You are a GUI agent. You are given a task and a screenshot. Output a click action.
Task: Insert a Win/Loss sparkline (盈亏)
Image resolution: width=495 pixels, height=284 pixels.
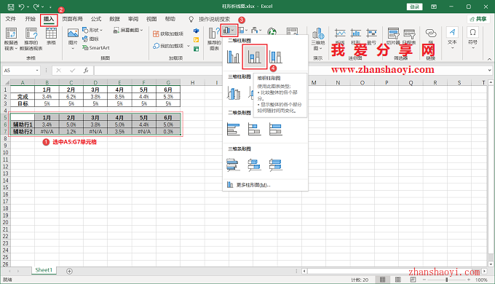pos(371,36)
